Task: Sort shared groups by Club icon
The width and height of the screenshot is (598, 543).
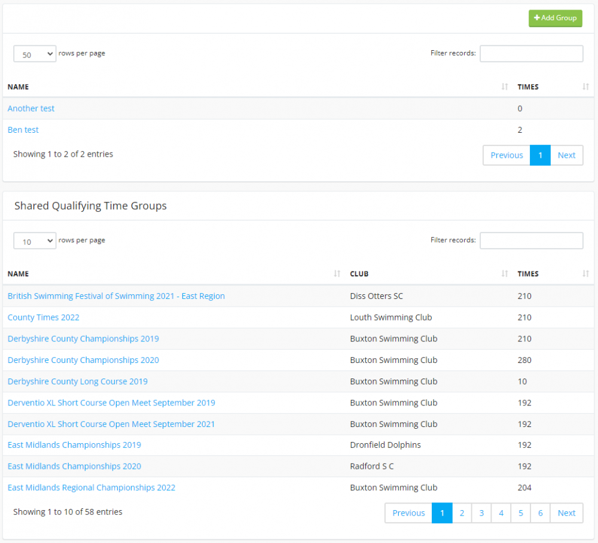Action: tap(505, 274)
